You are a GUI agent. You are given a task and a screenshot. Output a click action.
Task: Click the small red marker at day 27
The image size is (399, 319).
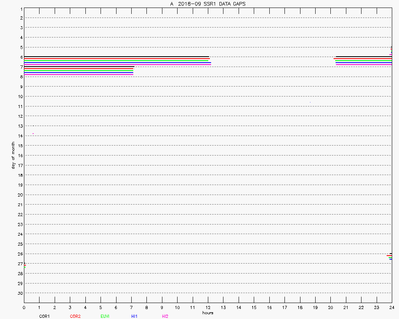25,264
